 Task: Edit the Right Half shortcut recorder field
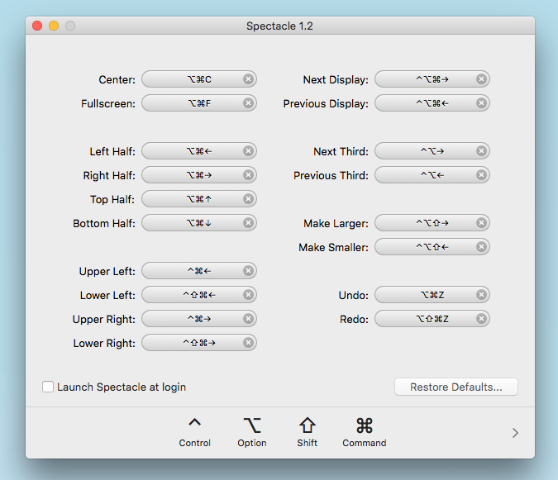point(199,175)
